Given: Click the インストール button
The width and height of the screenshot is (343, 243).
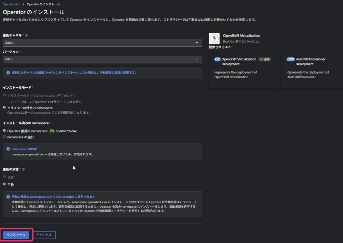Looking at the screenshot, I should 16,235.
